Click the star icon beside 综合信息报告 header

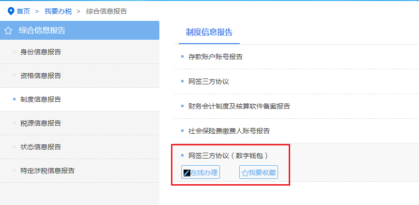point(8,31)
